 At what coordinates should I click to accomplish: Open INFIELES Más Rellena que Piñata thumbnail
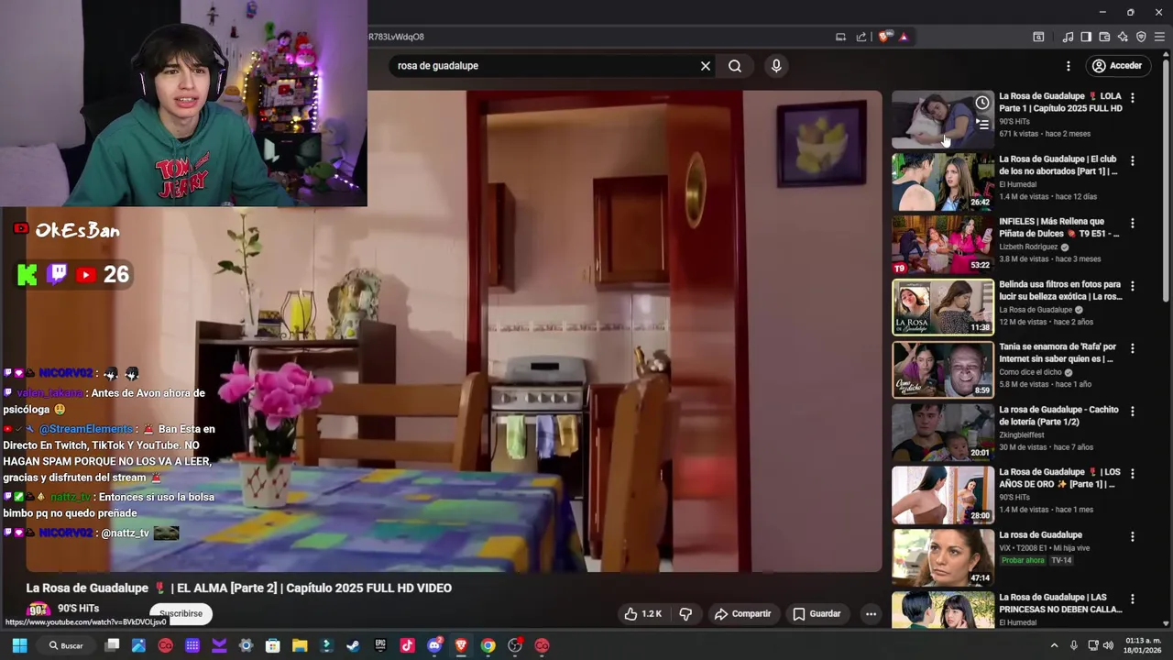pos(943,245)
